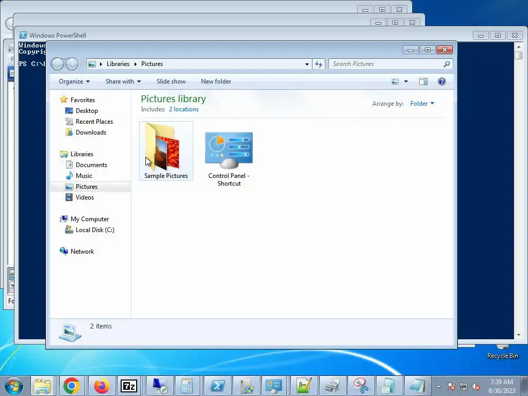Click the 2 locations link
The image size is (528, 396).
[x=184, y=109]
